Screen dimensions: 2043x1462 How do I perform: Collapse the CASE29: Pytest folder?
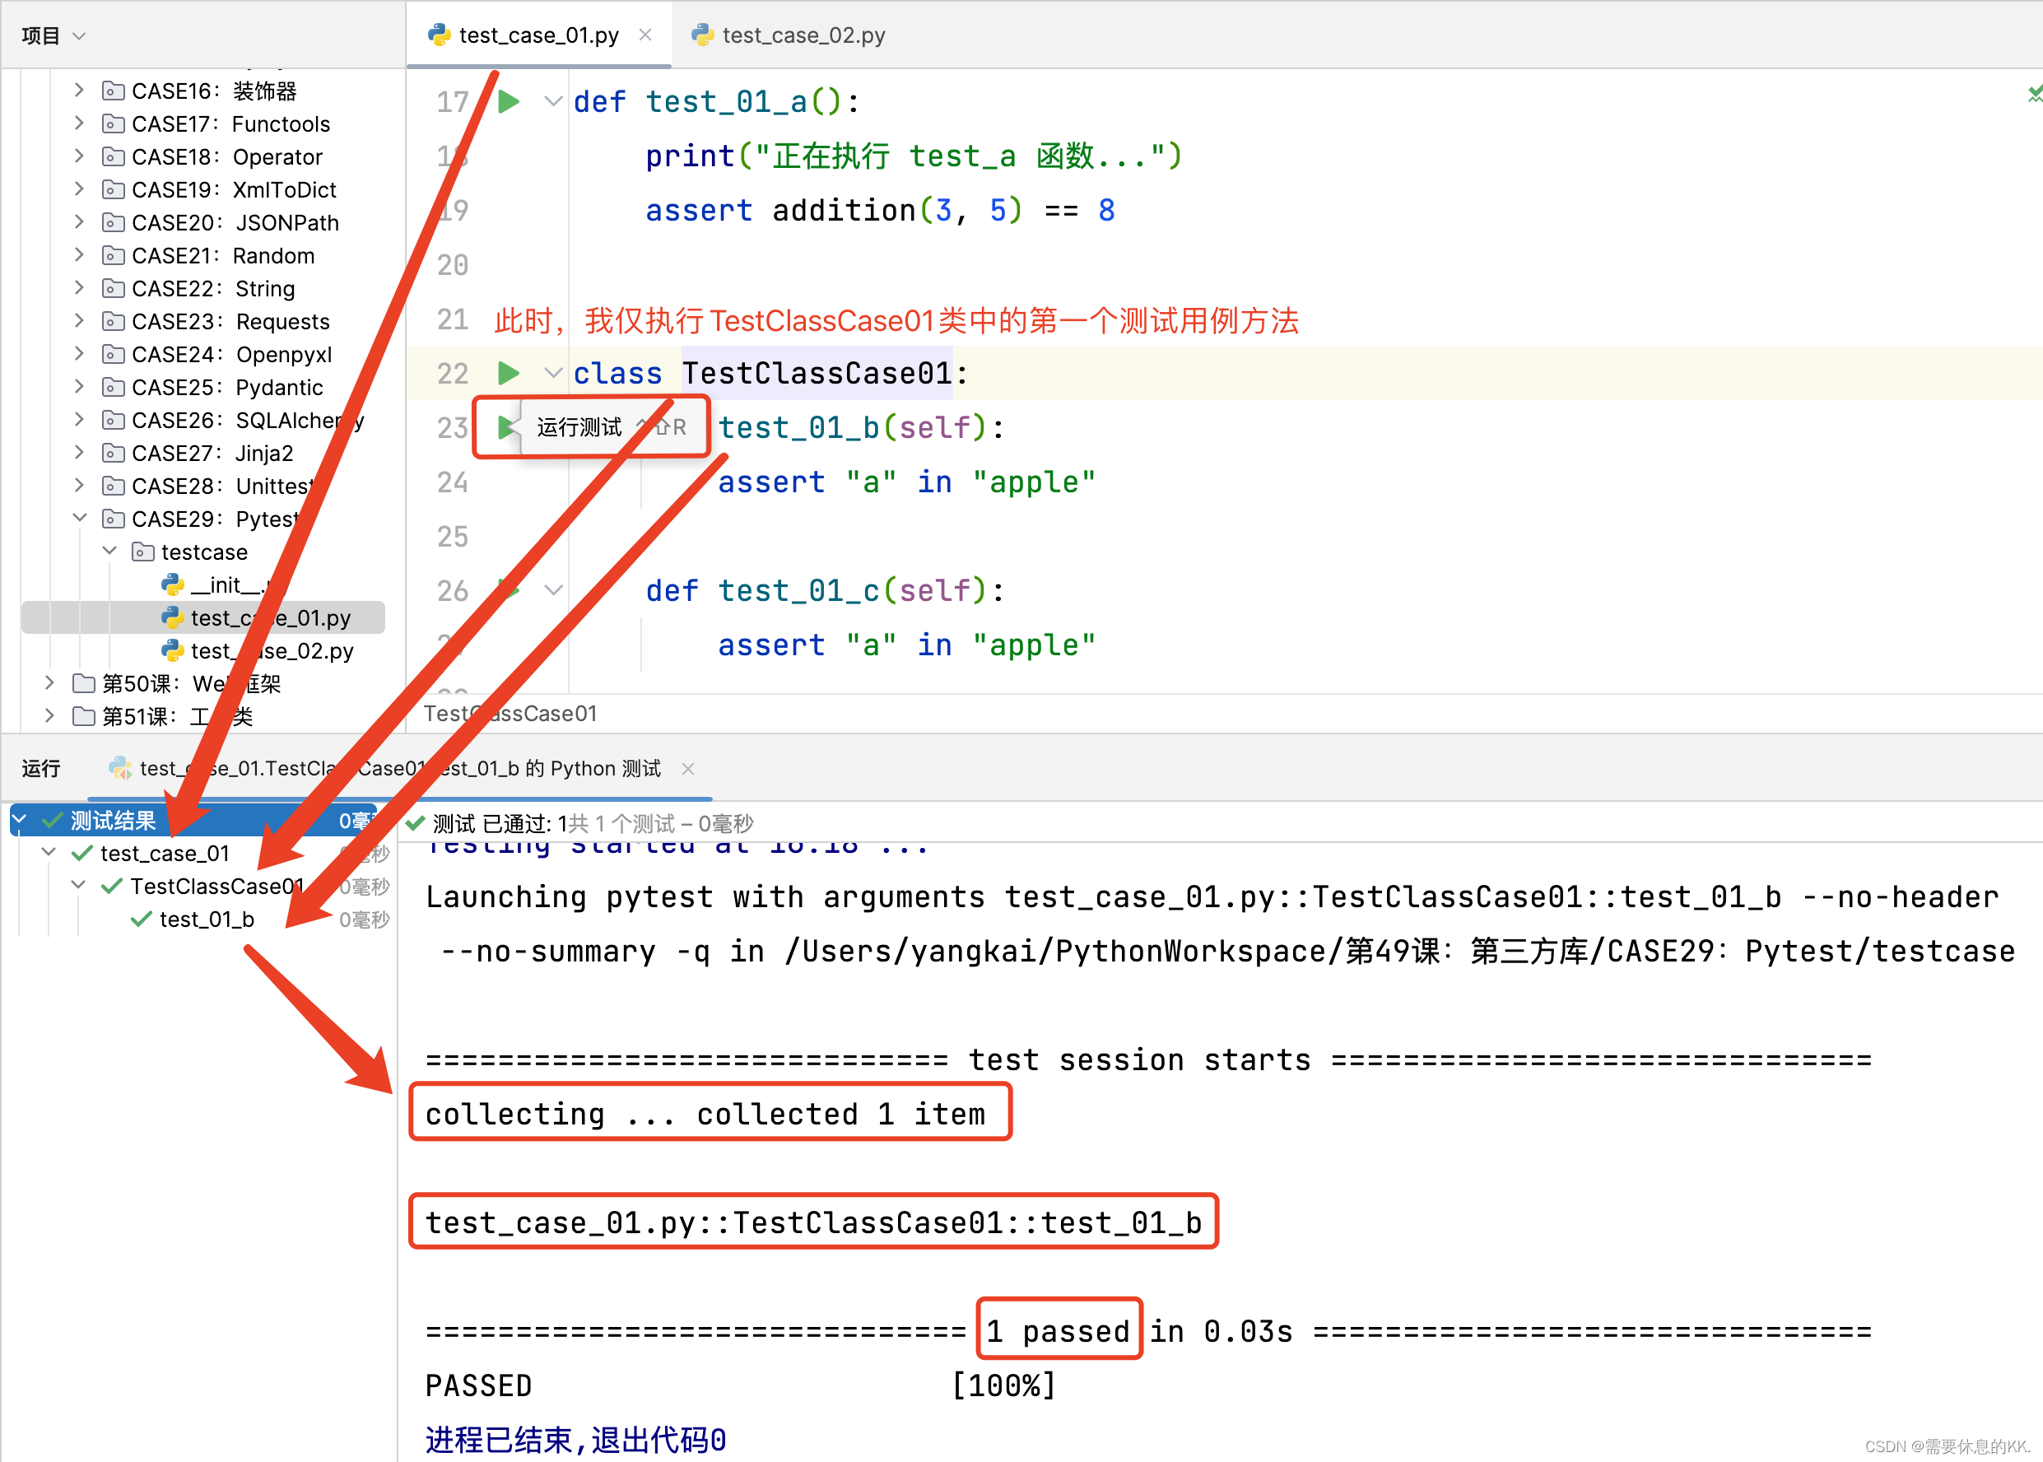click(79, 518)
